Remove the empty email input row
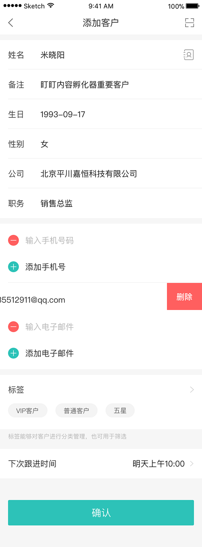The height and width of the screenshot is (547, 202). (x=14, y=327)
